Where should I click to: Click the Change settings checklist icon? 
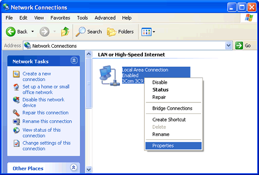point(16,143)
